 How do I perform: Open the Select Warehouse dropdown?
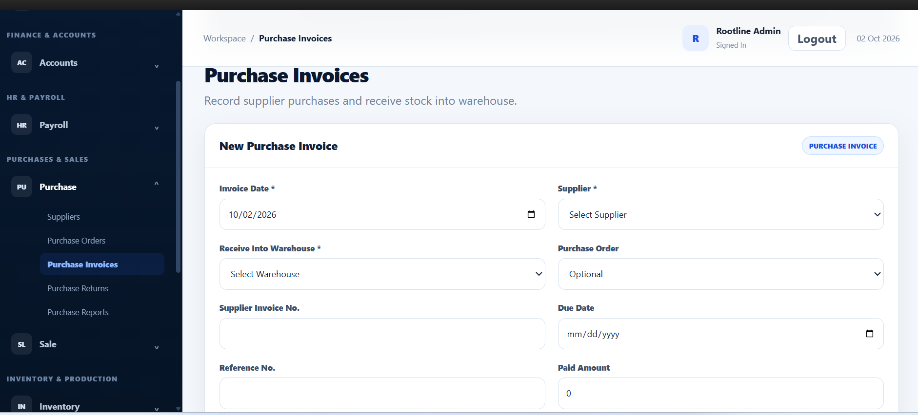382,274
